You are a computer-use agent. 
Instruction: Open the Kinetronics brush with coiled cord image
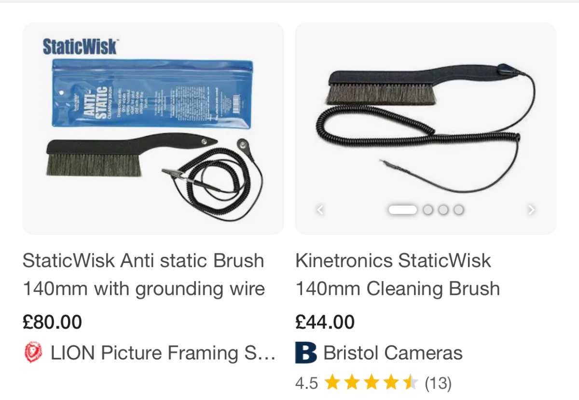click(x=426, y=128)
